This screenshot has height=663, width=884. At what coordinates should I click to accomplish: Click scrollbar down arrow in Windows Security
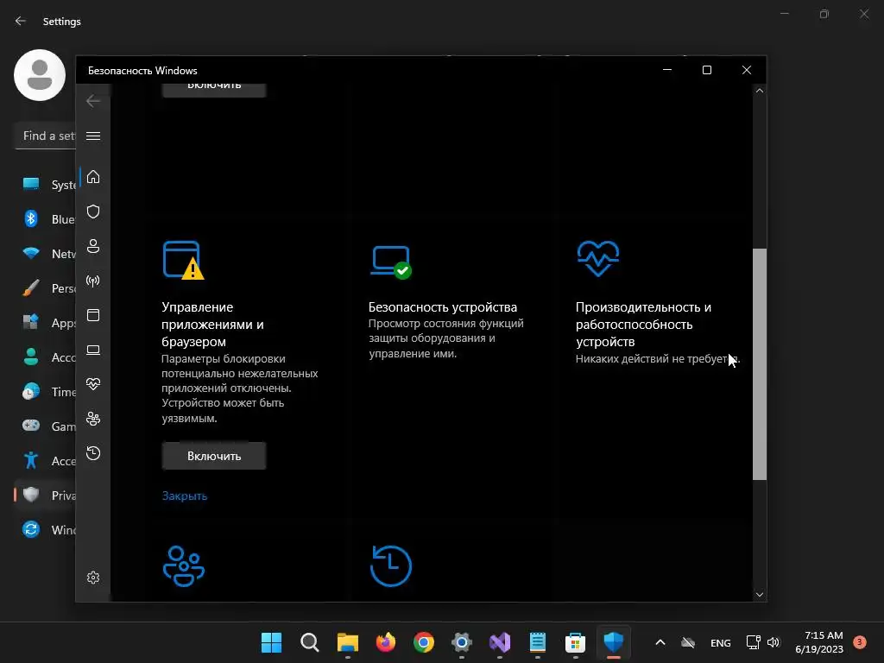[x=760, y=595]
